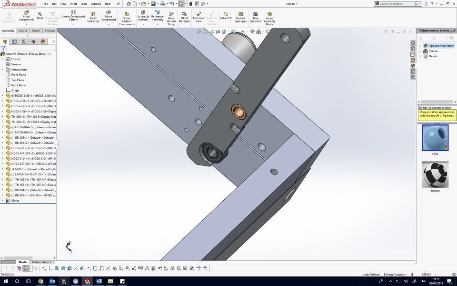Expand TH-008<1> component
The image size is (457, 286).
[2, 117]
